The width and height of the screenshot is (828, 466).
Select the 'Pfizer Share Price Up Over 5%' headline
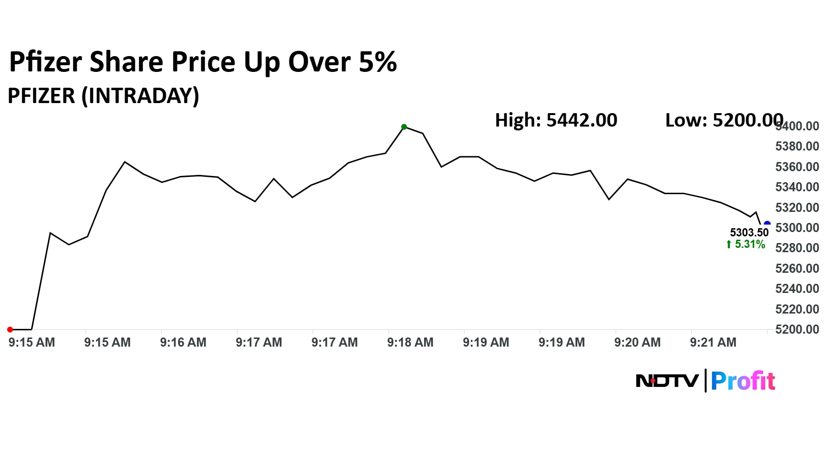(x=203, y=62)
